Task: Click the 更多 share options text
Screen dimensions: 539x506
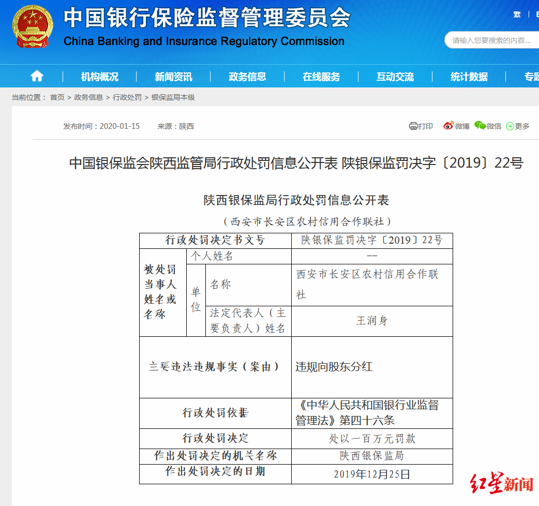Action: pos(522,126)
